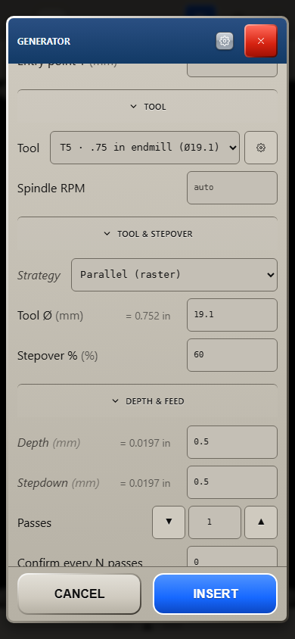The height and width of the screenshot is (639, 295).
Task: Click the Spindle RPM auto field
Action: [232, 188]
